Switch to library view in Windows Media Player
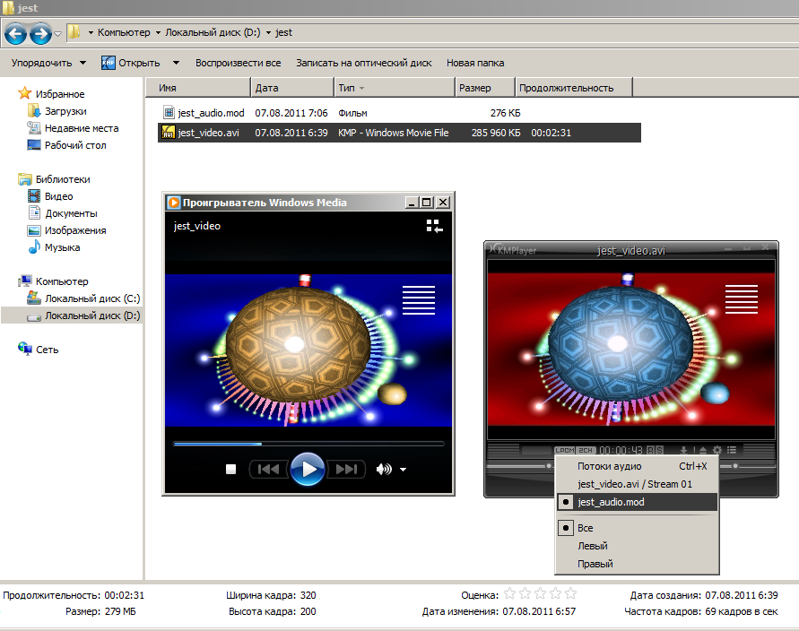 click(434, 227)
